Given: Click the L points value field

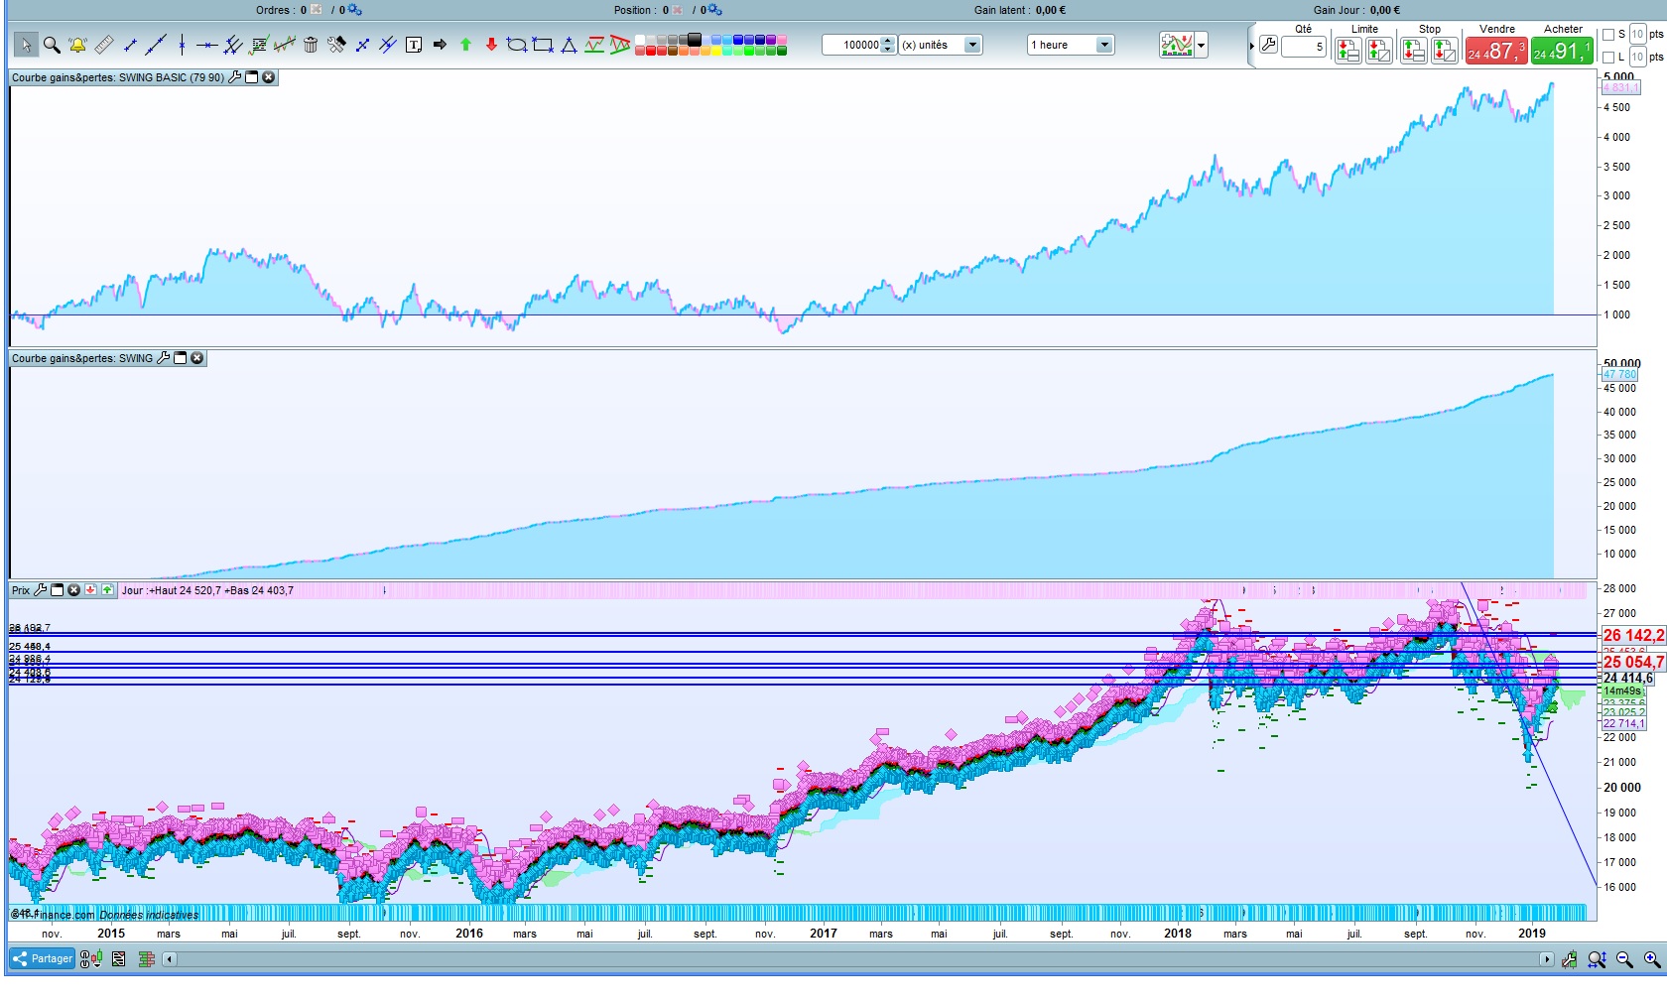Looking at the screenshot, I should point(1638,58).
